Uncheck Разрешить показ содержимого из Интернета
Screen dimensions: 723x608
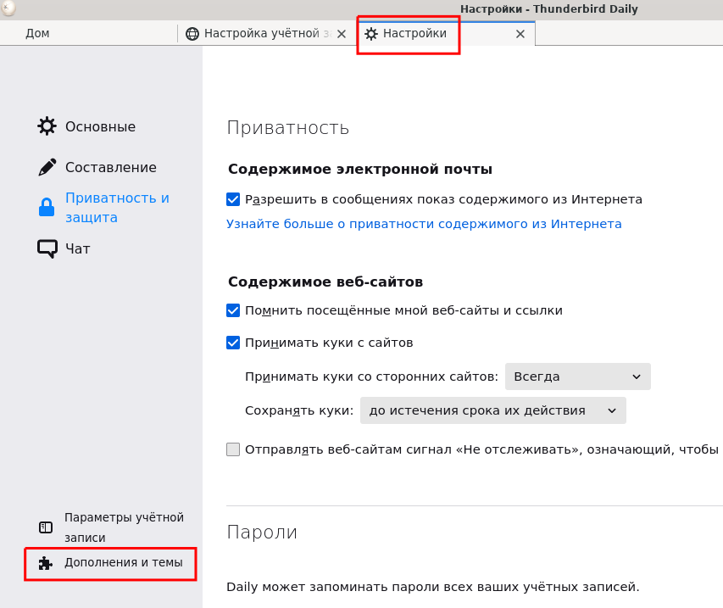[x=233, y=199]
